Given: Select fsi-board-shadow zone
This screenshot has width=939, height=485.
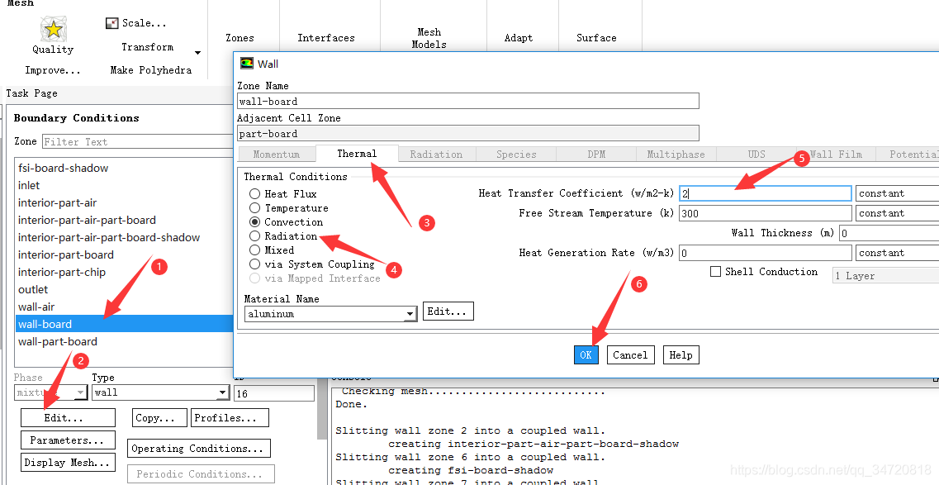Looking at the screenshot, I should [124, 169].
